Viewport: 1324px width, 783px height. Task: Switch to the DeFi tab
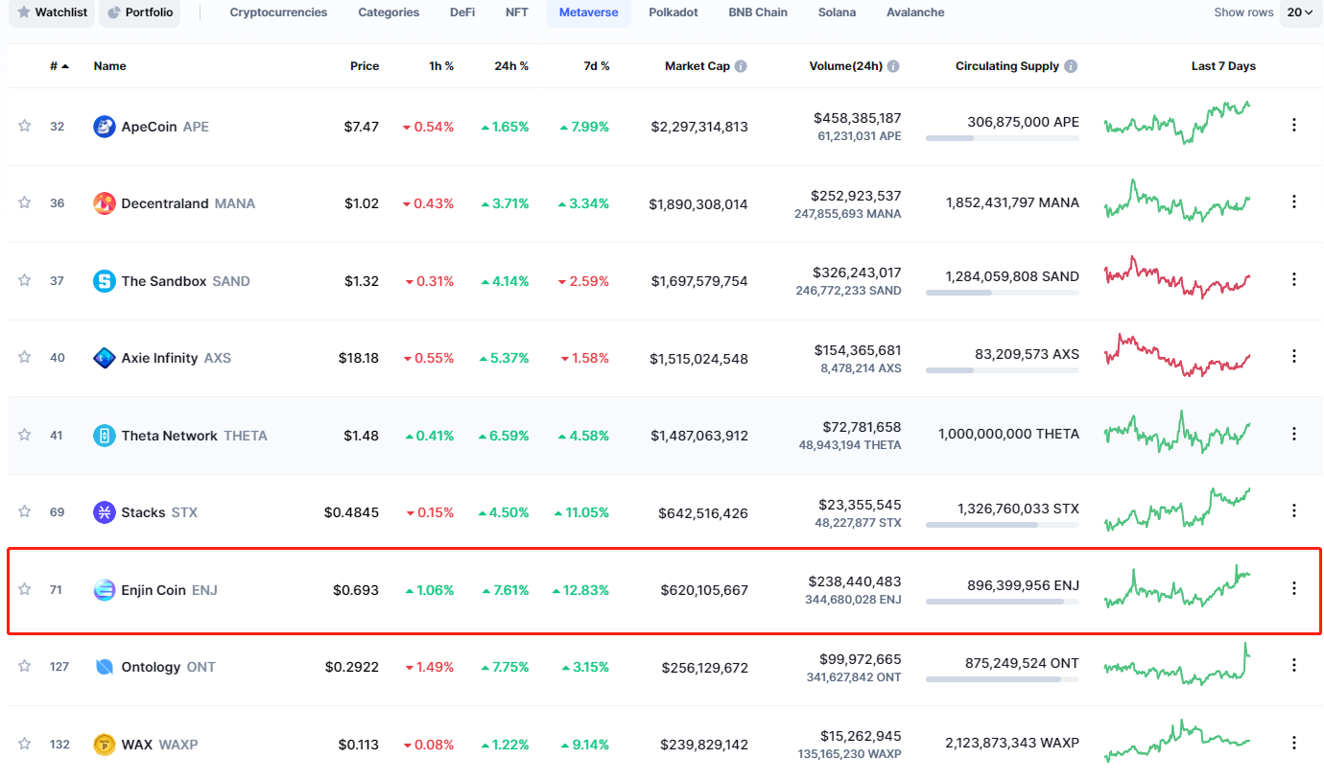[462, 12]
